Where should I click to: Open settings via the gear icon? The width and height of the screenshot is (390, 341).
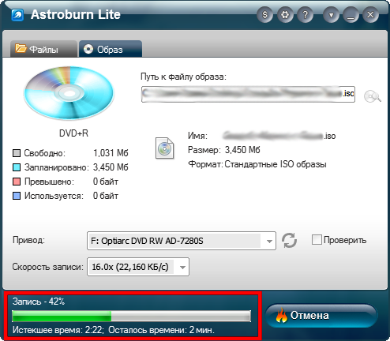(x=285, y=15)
